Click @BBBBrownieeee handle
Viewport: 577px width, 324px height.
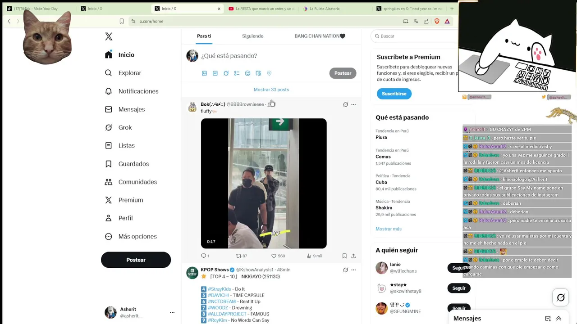coord(245,104)
